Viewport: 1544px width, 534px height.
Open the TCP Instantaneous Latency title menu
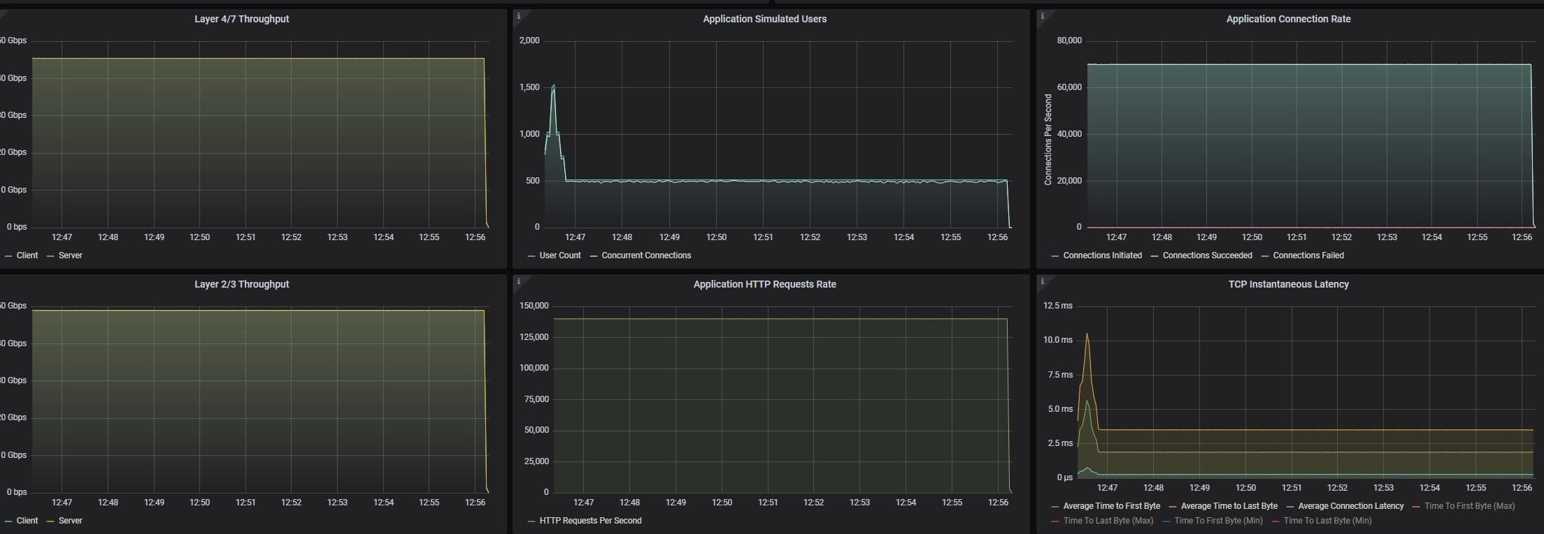pos(1288,284)
